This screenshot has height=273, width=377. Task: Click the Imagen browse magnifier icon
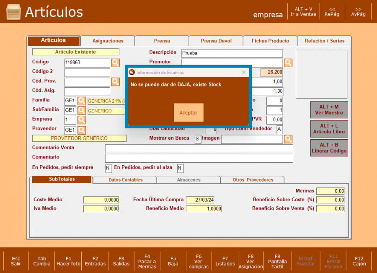click(x=288, y=139)
